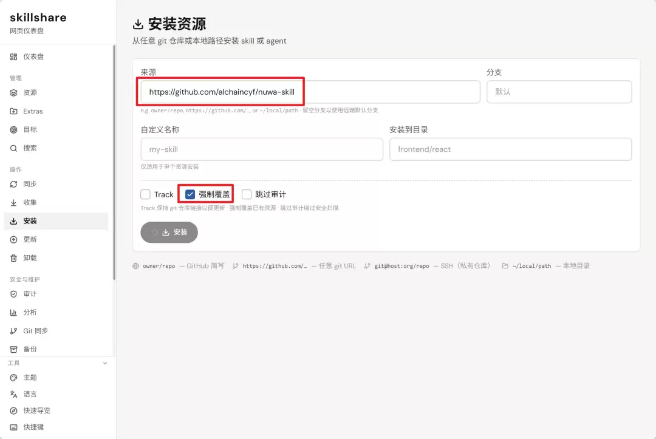Screen dimensions: 656x439
Task: Open the 更新 upload-circle icon
Action: pyautogui.click(x=13, y=239)
